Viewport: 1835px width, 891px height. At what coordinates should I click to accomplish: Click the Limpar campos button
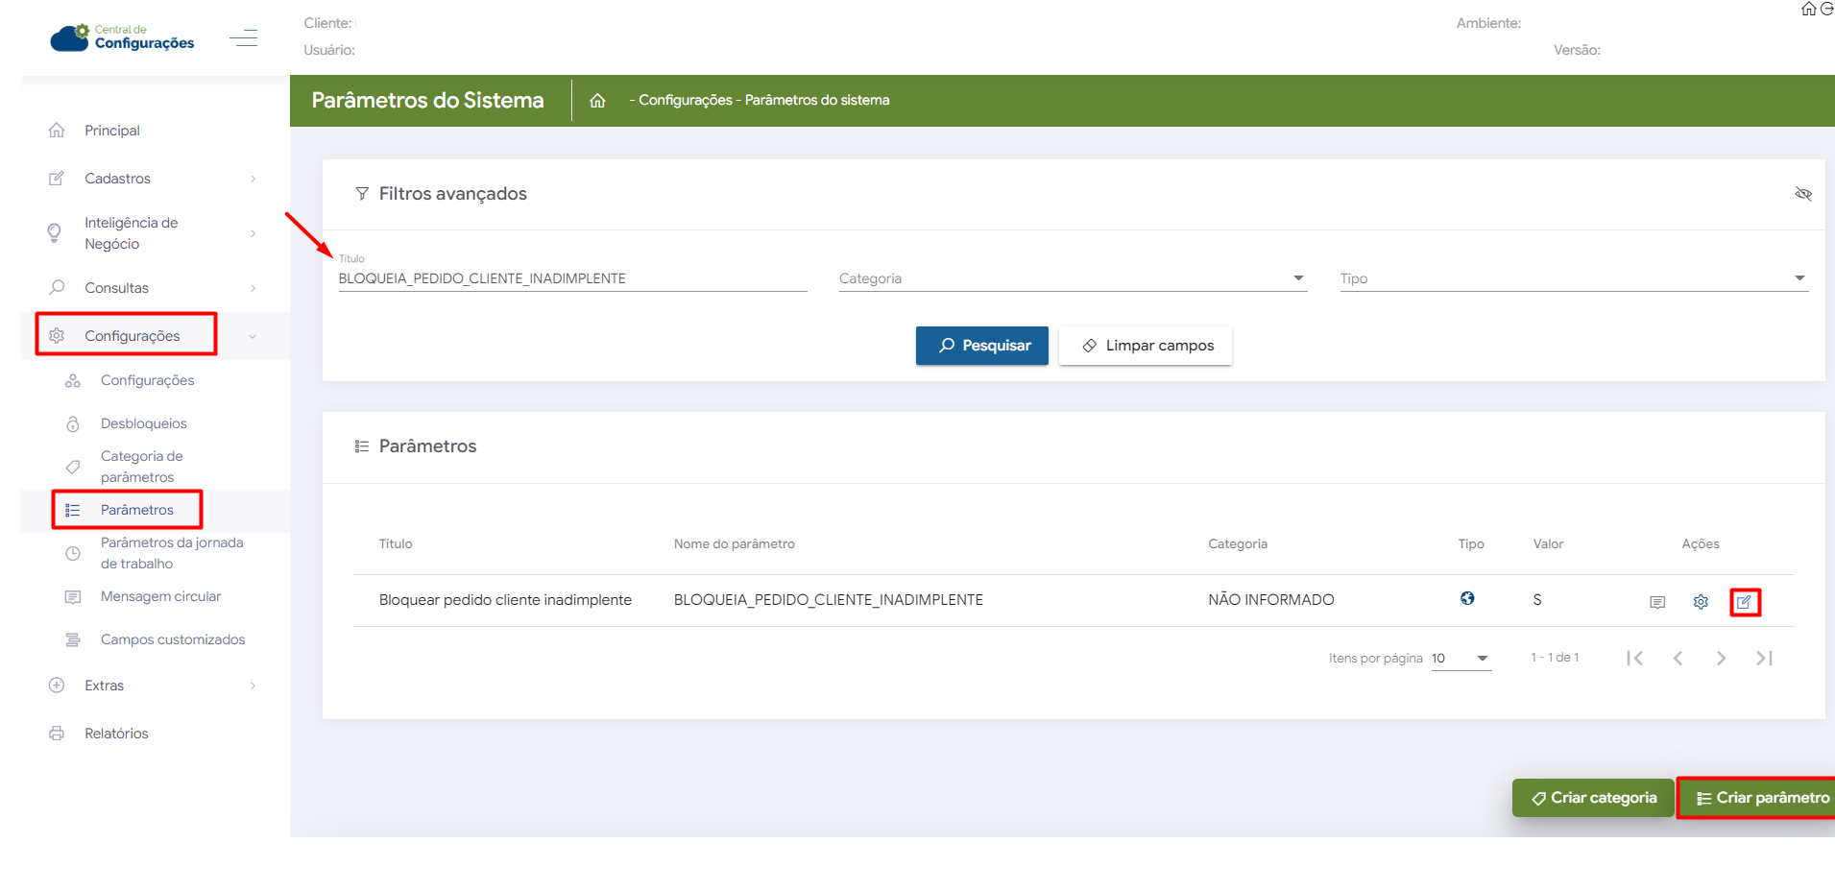pyautogui.click(x=1146, y=346)
